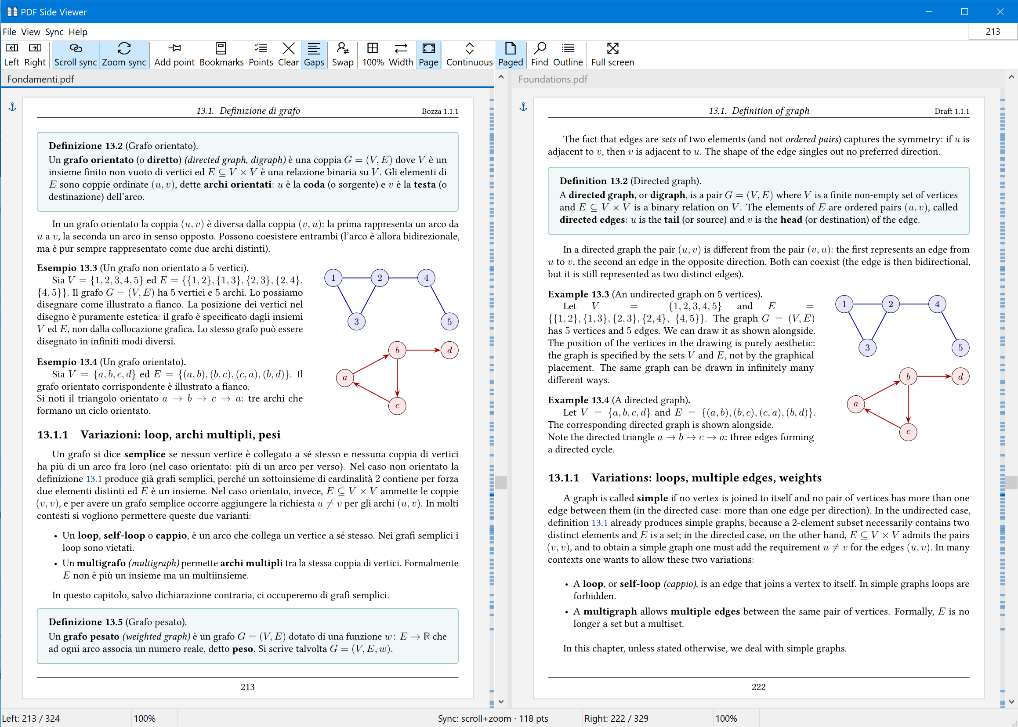Click 'Sync: scroll+zoom · 118 pts' status
The image size is (1018, 727).
493,719
